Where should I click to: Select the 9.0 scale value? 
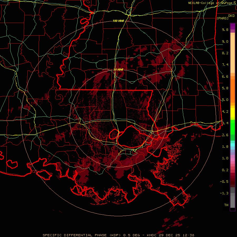tap(225, 41)
